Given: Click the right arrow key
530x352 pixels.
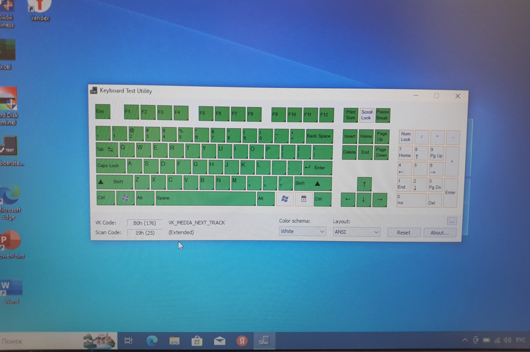Looking at the screenshot, I should point(380,199).
